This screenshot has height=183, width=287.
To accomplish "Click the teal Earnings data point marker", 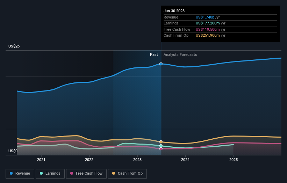I will point(161,146).
